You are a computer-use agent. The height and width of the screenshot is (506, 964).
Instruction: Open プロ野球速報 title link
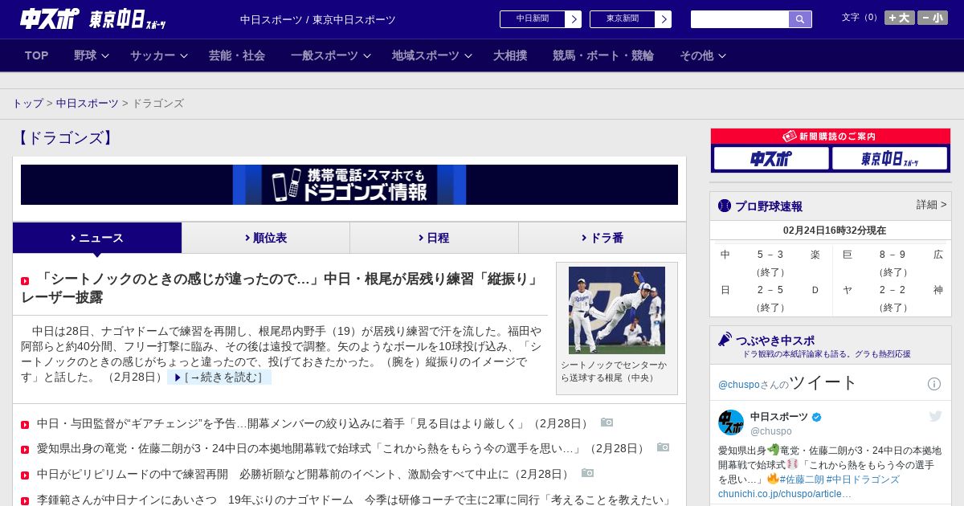[769, 206]
